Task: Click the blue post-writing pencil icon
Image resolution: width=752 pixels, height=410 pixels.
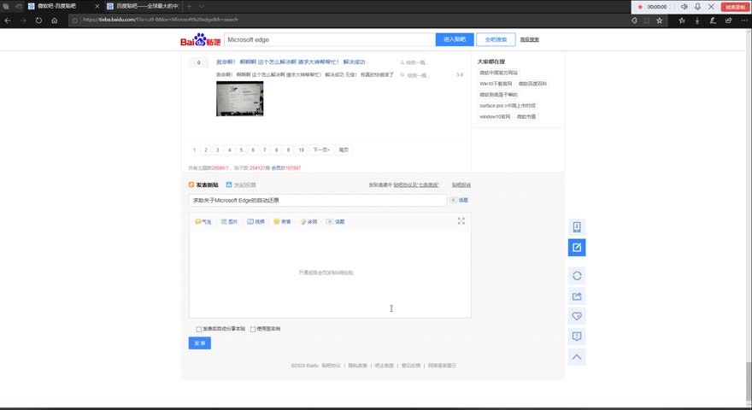Action: click(577, 248)
